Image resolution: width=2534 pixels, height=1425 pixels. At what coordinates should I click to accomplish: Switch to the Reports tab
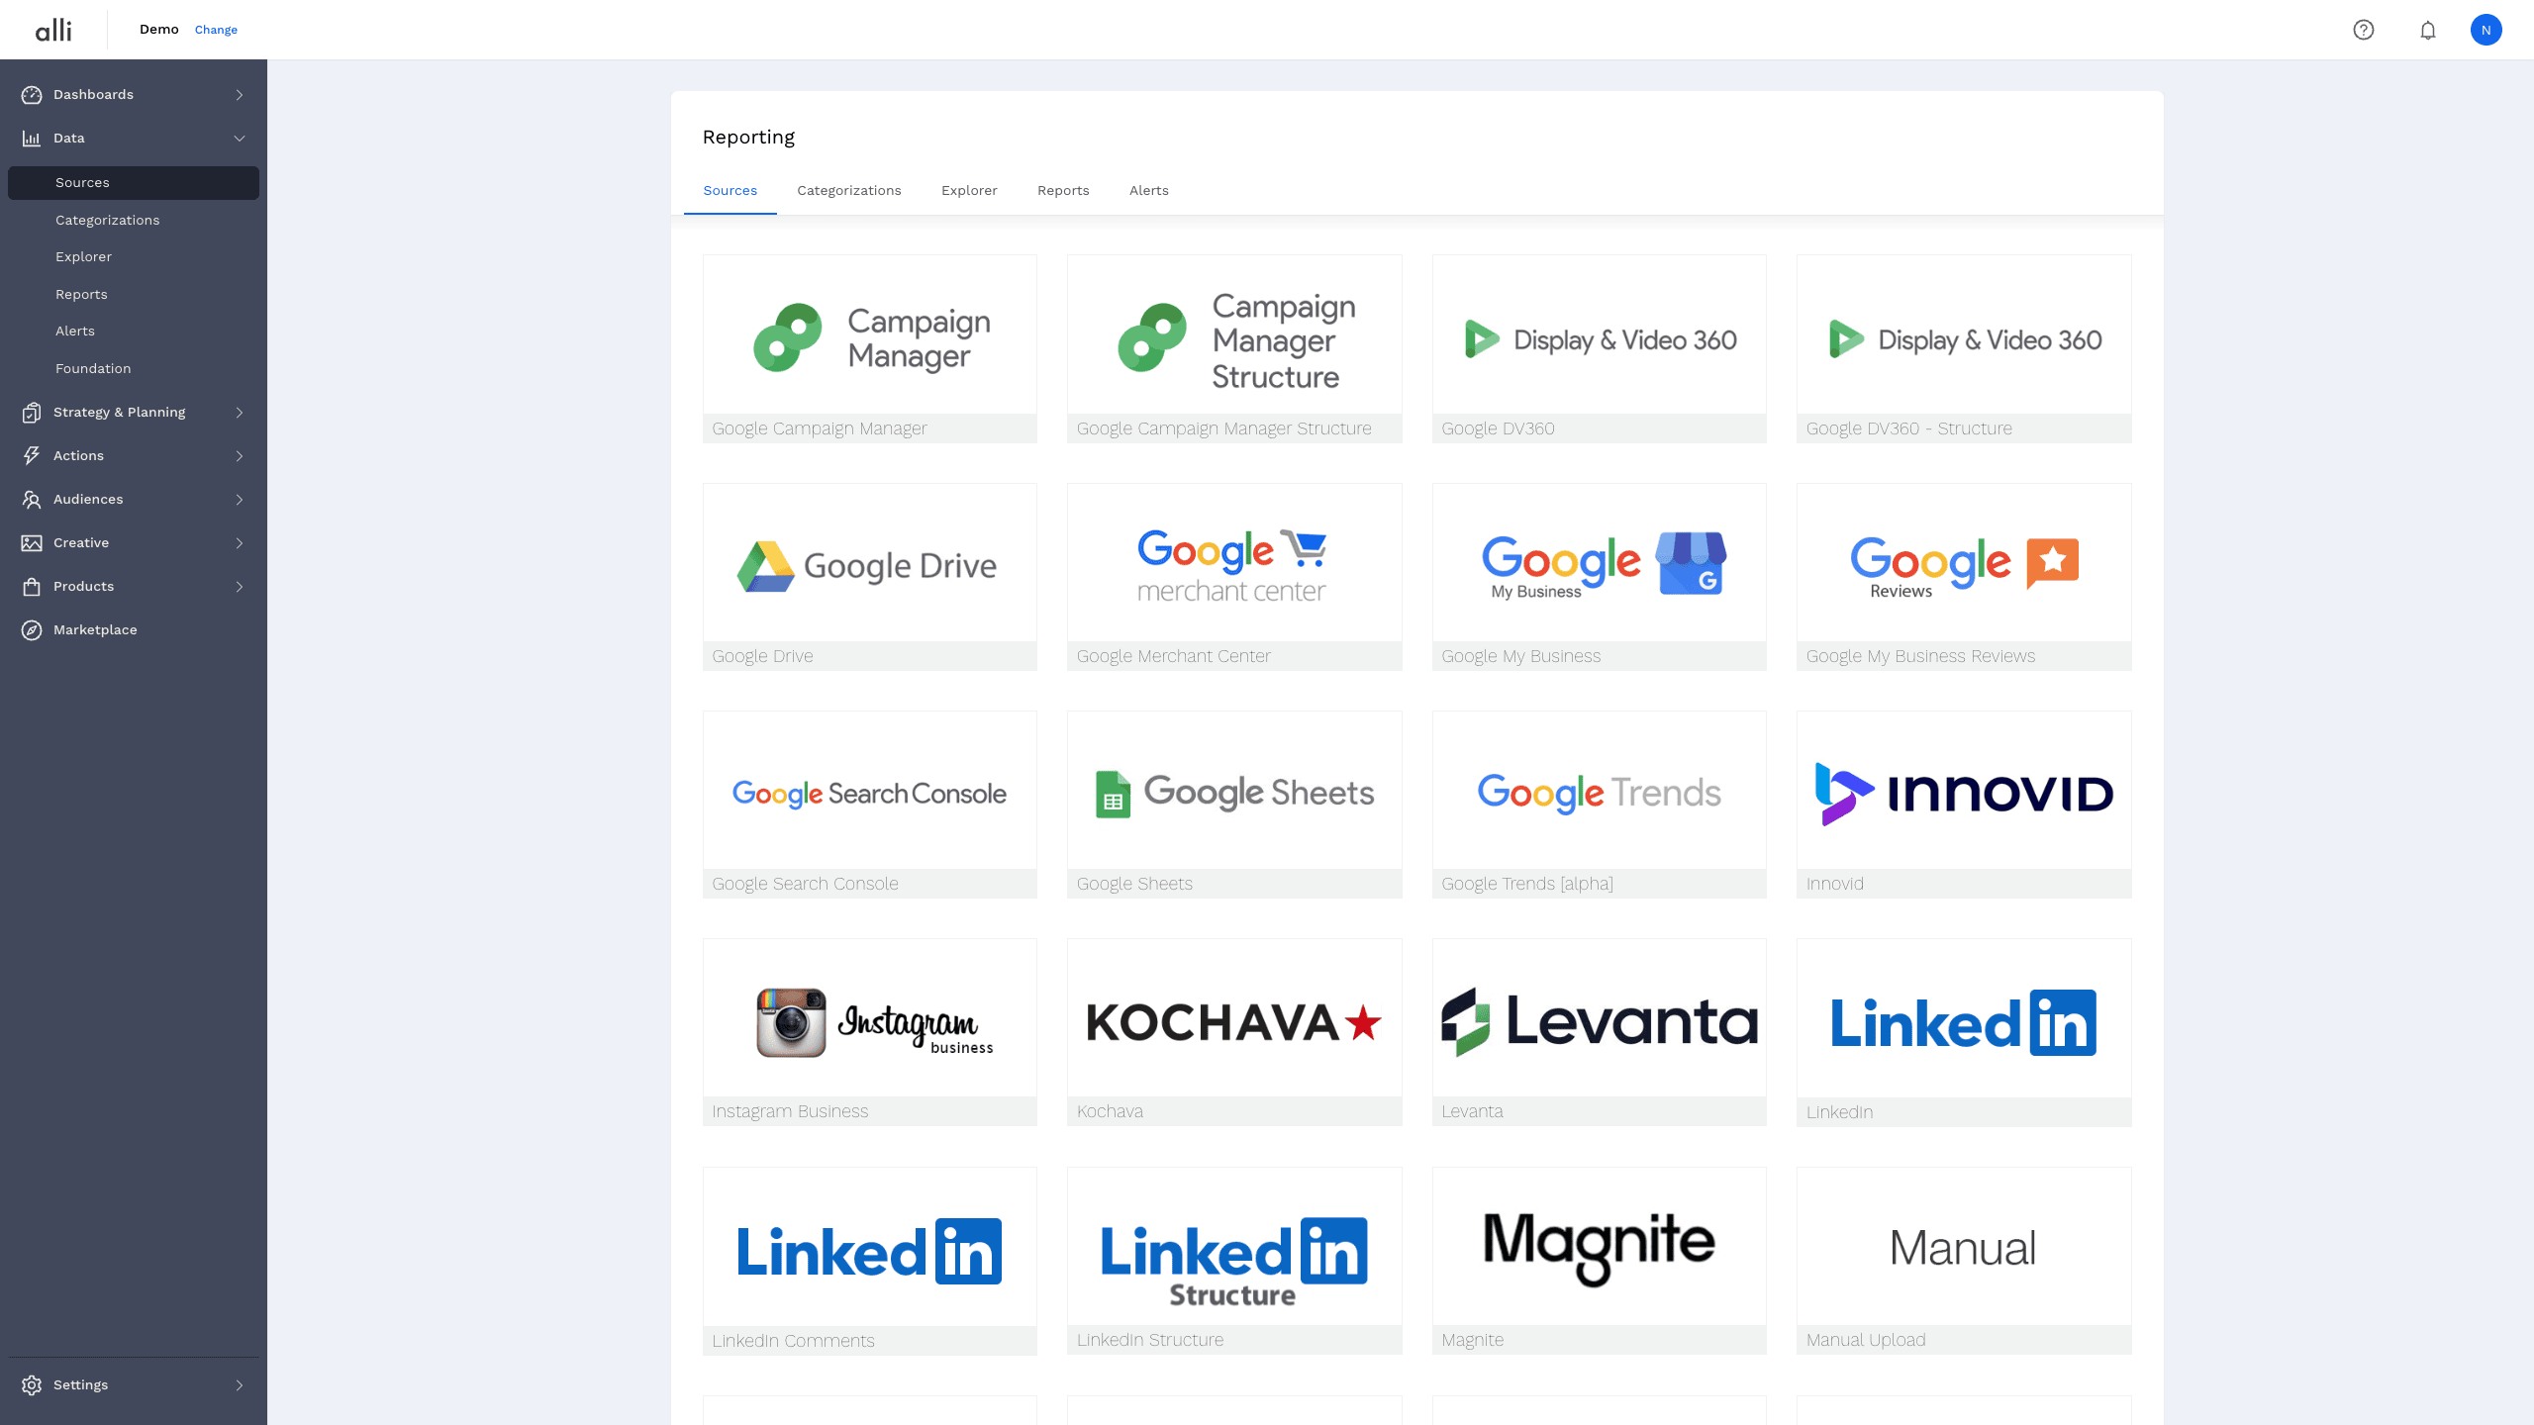click(1063, 191)
